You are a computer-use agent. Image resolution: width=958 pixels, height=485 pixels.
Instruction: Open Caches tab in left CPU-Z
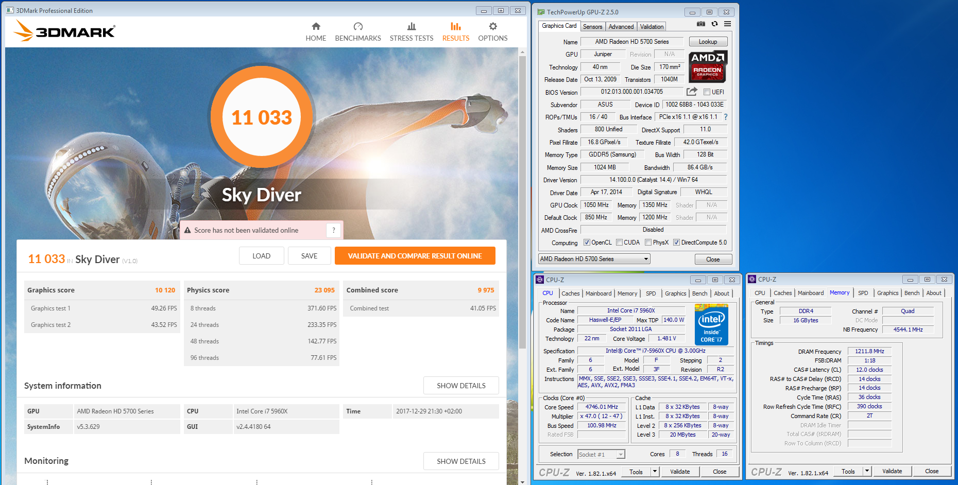570,293
